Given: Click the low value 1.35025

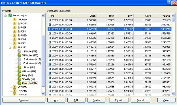Looking at the screenshot, I should coord(128,60).
